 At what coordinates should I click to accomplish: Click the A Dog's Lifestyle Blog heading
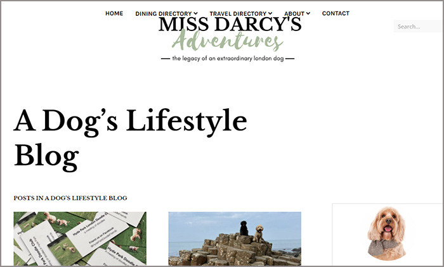click(130, 139)
